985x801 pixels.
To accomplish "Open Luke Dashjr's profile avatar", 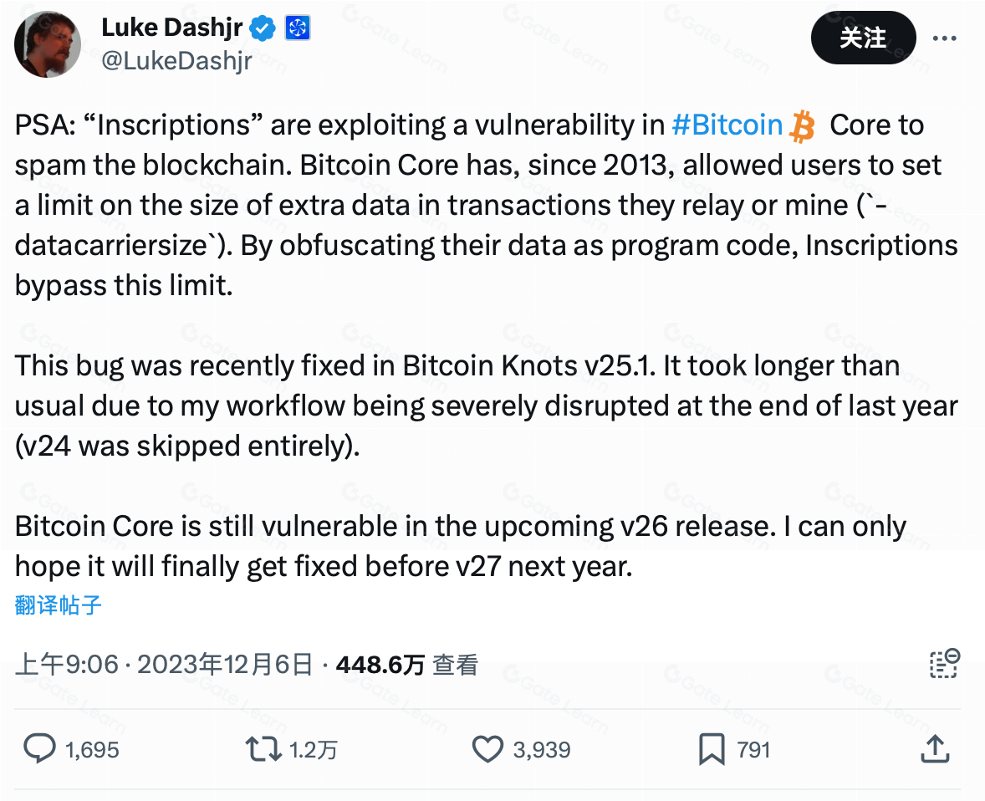I will tap(47, 43).
